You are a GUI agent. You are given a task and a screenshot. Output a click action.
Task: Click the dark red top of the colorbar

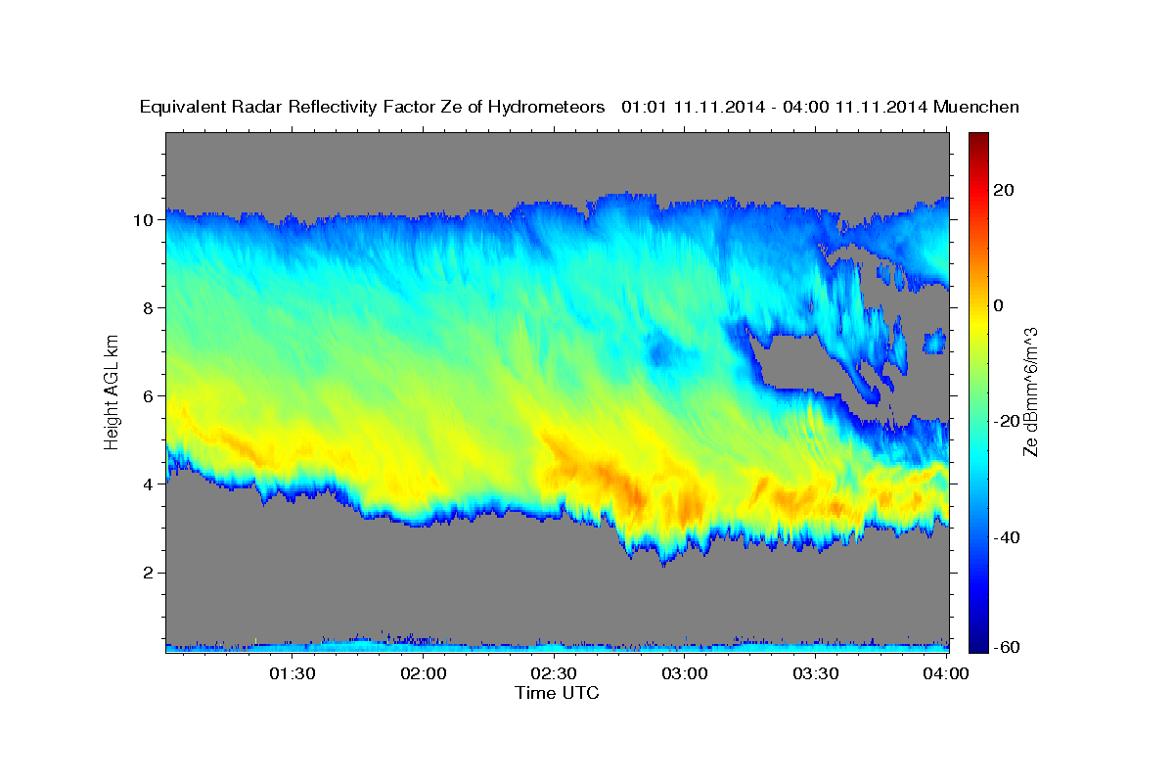(978, 142)
